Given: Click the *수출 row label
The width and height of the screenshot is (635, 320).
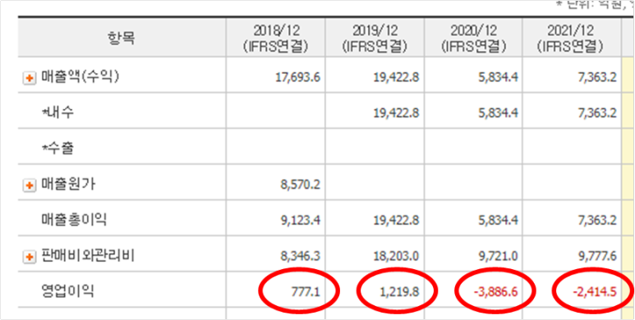Looking at the screenshot, I should (x=58, y=149).
